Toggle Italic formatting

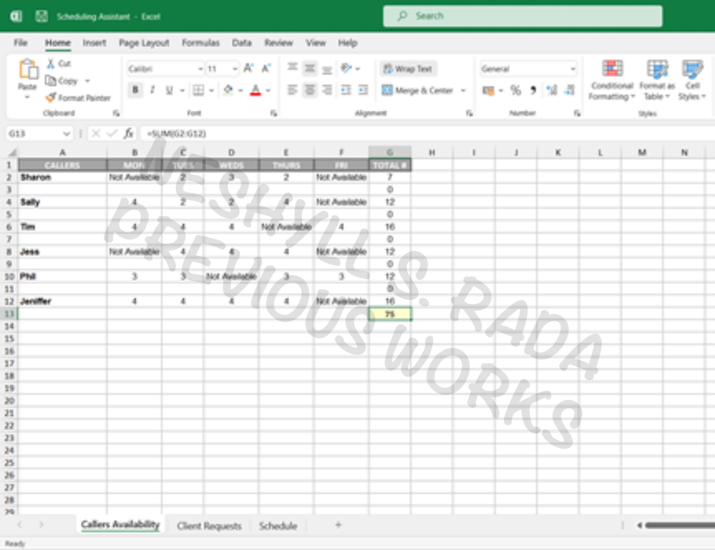(x=152, y=90)
